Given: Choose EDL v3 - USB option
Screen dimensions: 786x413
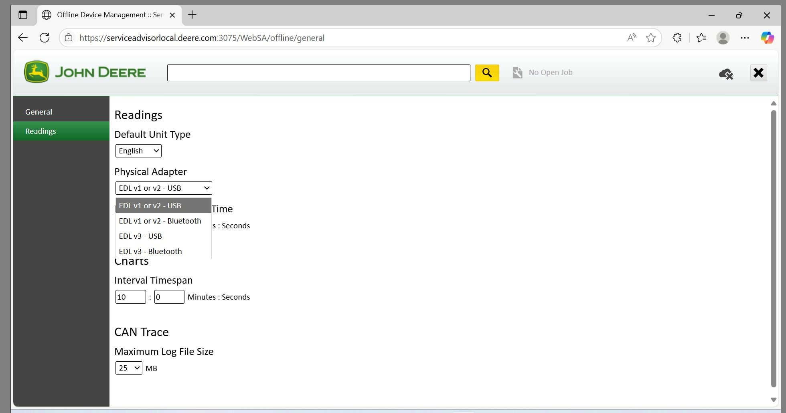Looking at the screenshot, I should (163, 236).
